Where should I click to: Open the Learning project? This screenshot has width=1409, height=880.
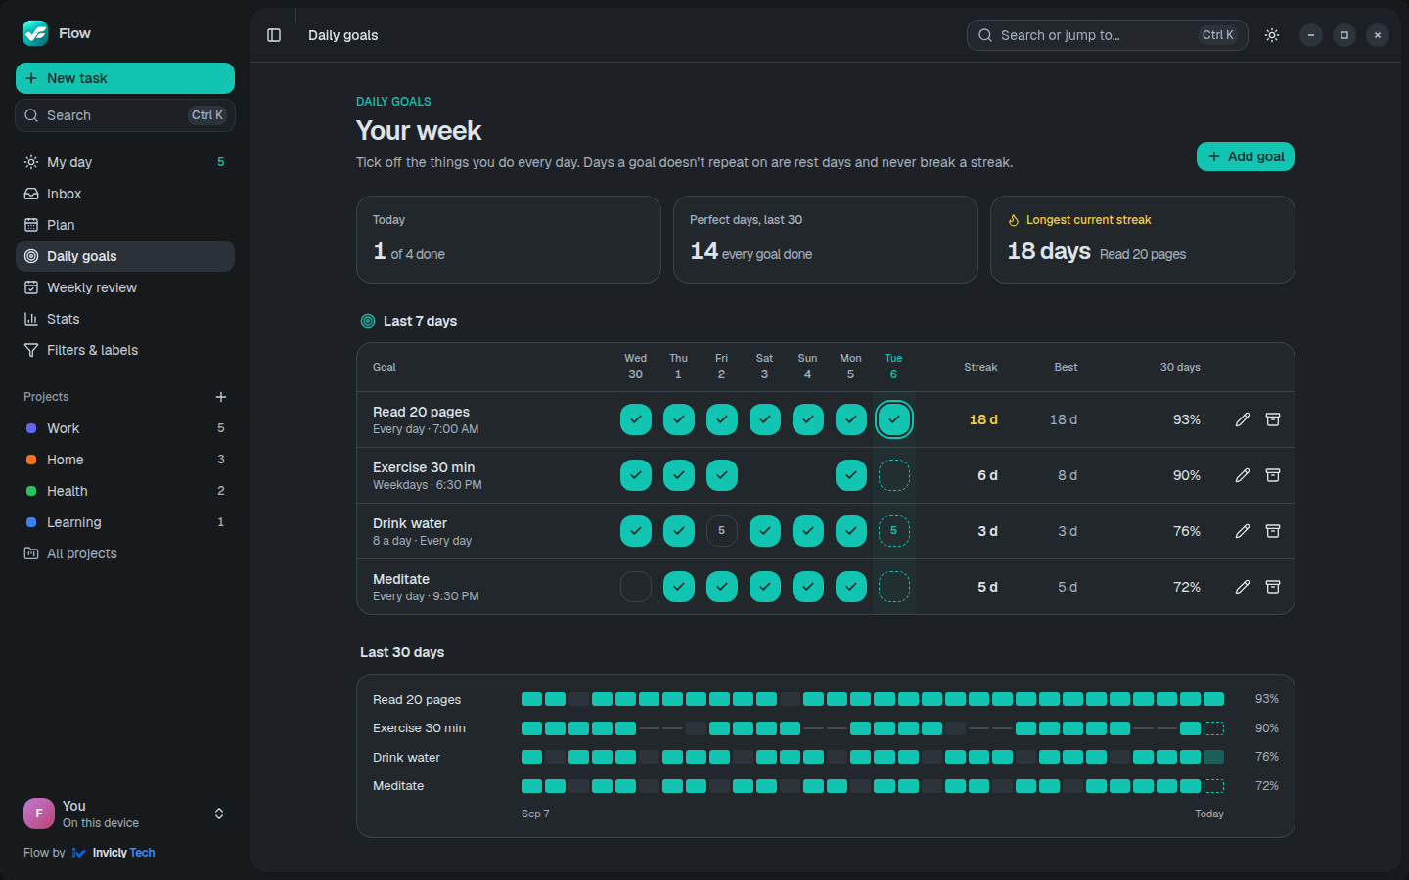tap(125, 522)
